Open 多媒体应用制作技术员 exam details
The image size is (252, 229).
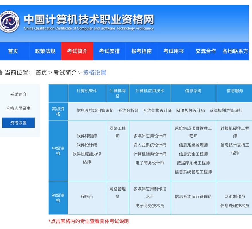pyautogui.click(x=150, y=193)
